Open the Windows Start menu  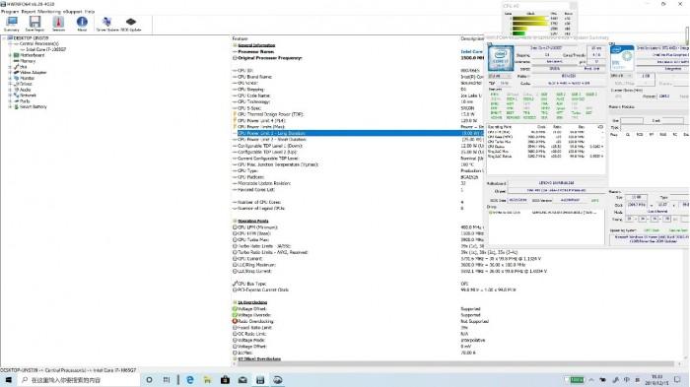coord(8,379)
